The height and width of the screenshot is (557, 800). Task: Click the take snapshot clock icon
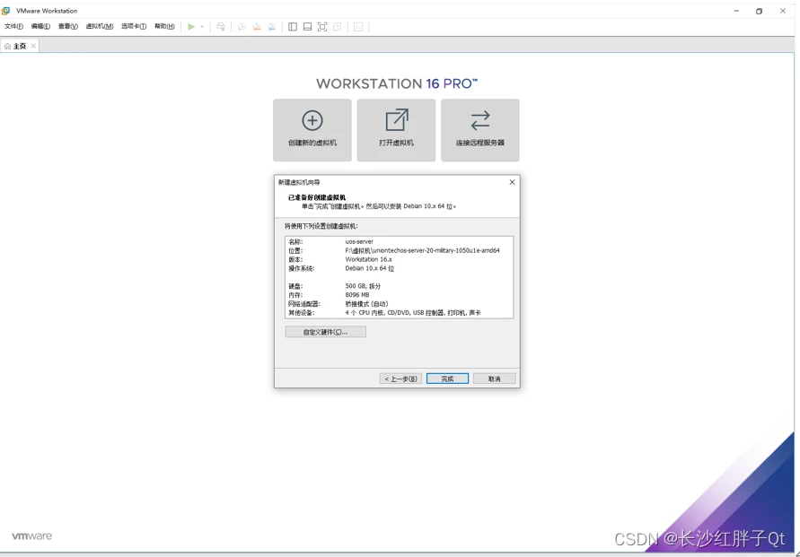click(x=242, y=27)
